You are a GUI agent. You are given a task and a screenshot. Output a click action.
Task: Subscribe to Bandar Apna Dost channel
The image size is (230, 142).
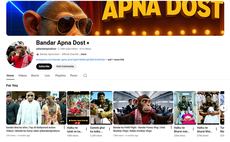coord(44,67)
